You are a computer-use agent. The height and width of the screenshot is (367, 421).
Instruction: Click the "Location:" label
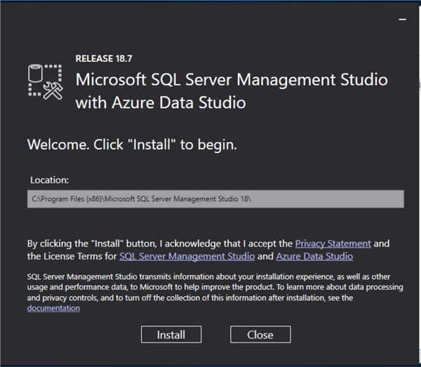coord(49,180)
